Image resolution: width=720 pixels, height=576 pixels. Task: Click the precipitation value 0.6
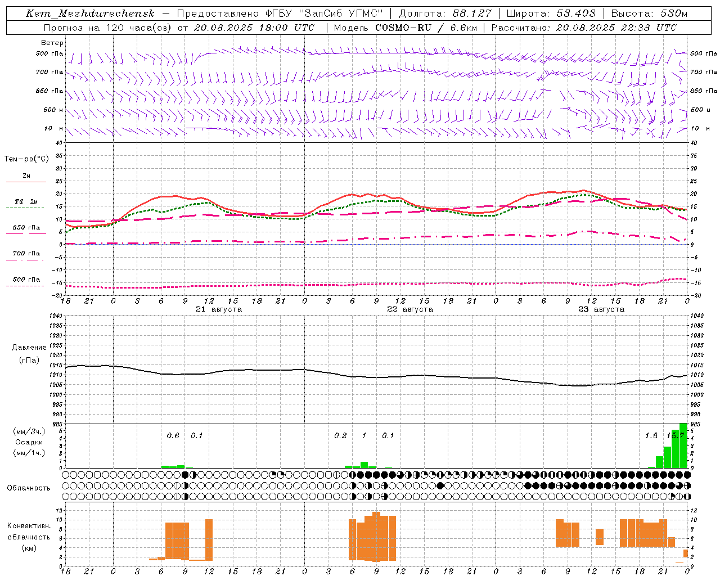point(173,436)
